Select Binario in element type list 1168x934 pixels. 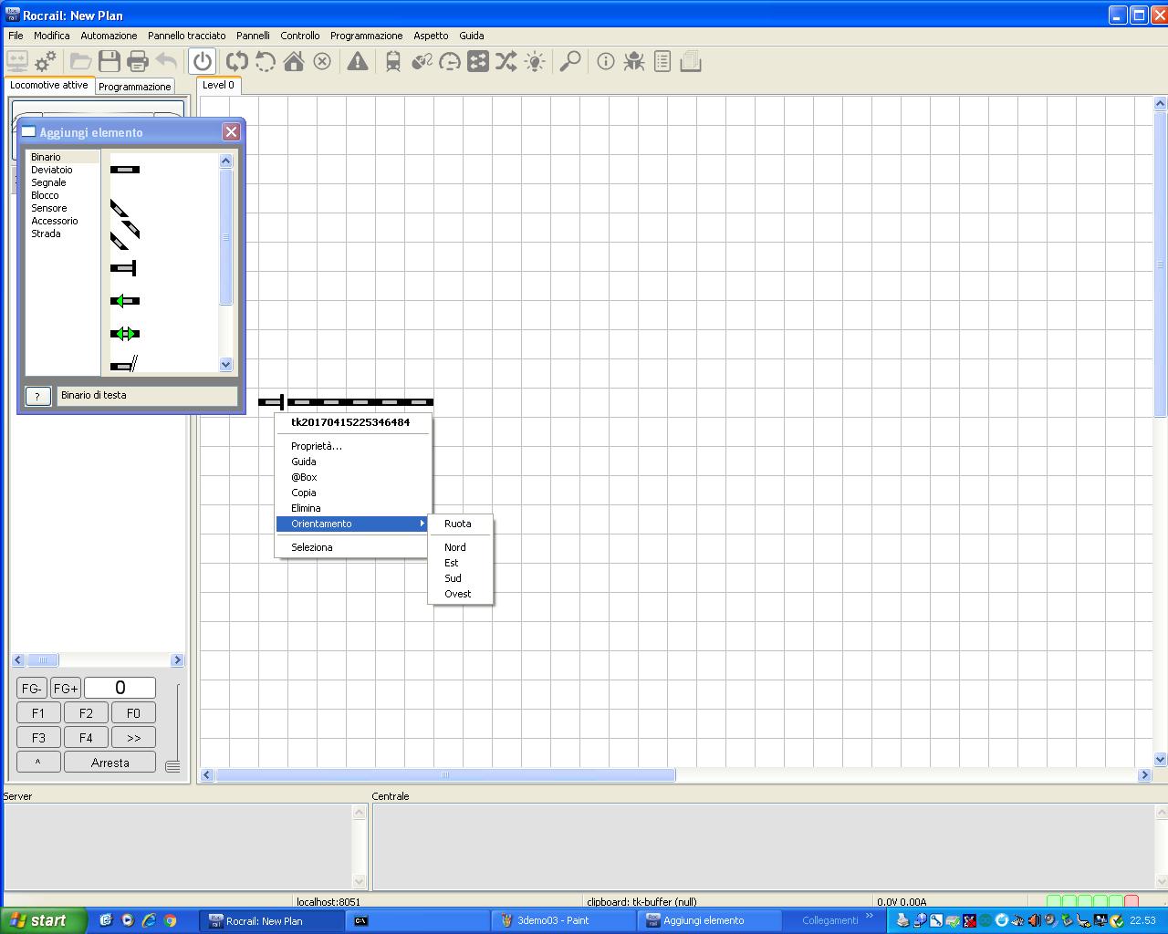[46, 157]
